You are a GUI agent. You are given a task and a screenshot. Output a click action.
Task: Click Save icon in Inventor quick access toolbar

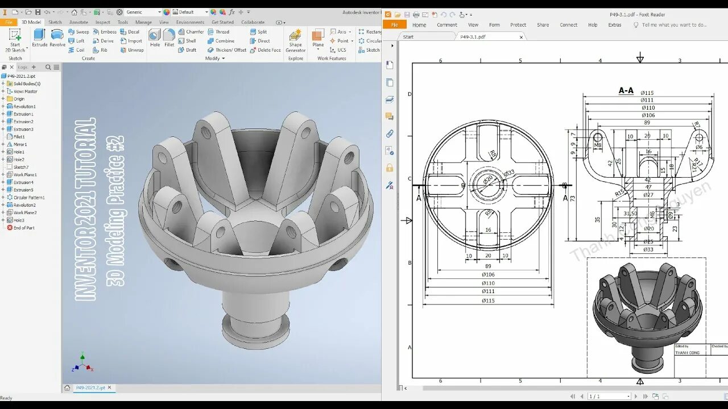coord(38,12)
